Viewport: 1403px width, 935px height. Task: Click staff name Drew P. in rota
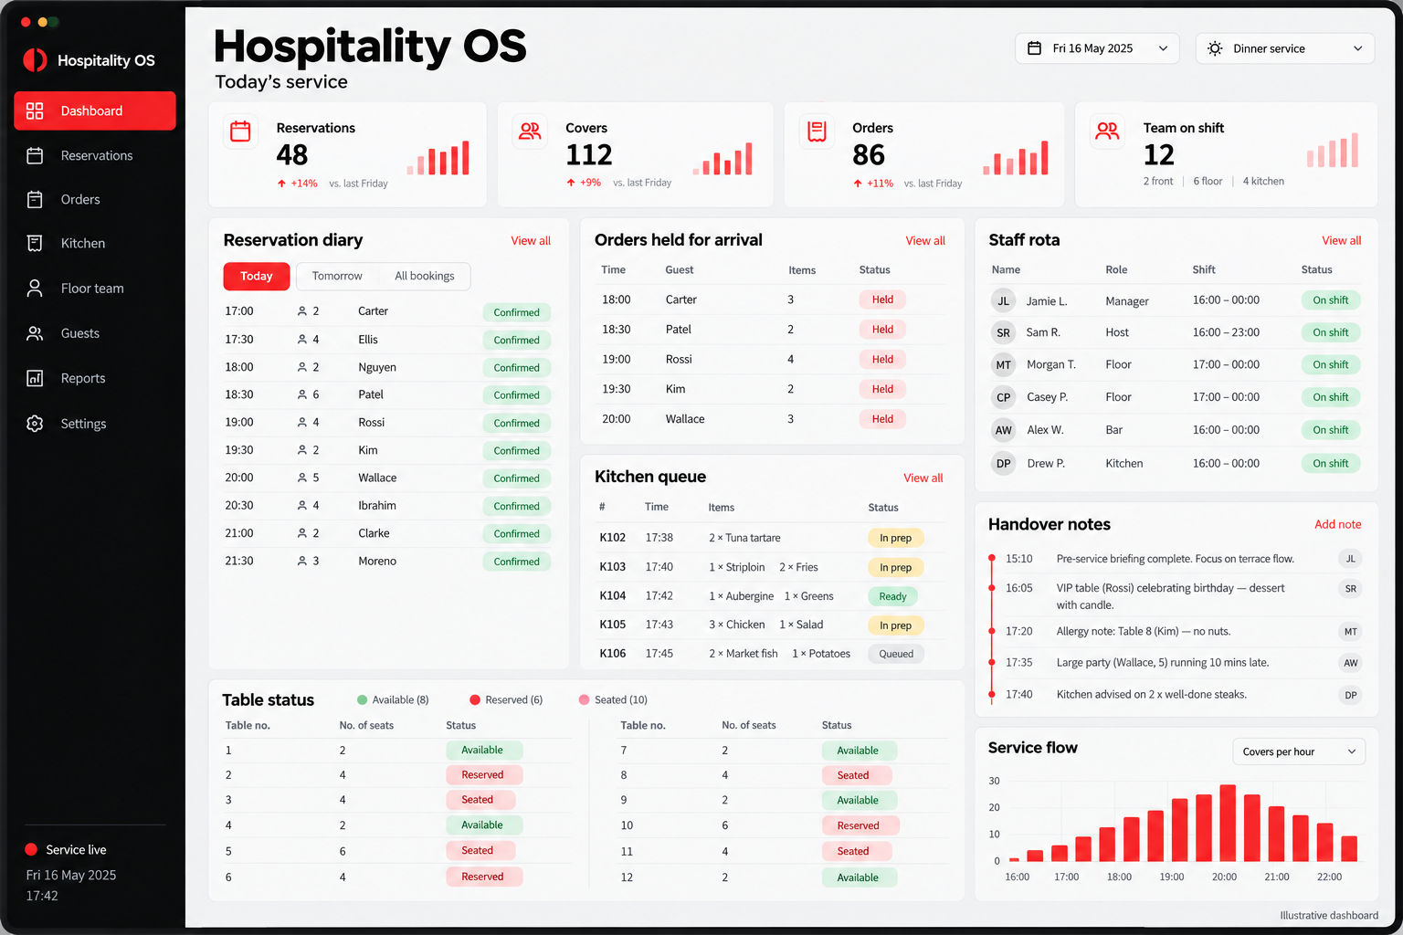1046,464
